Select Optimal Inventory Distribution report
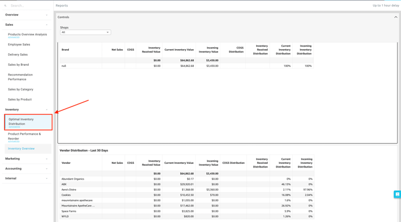This screenshot has height=222, width=401. (x=28, y=122)
